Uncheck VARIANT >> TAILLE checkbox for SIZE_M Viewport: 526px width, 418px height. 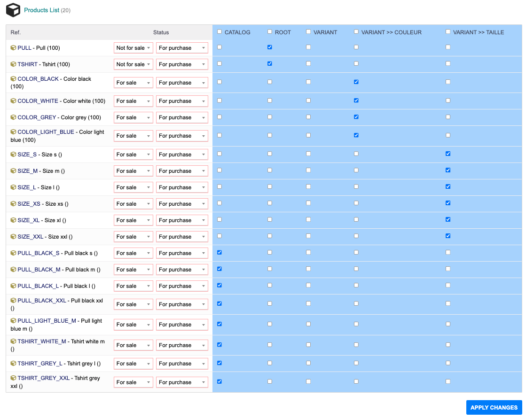coord(448,170)
